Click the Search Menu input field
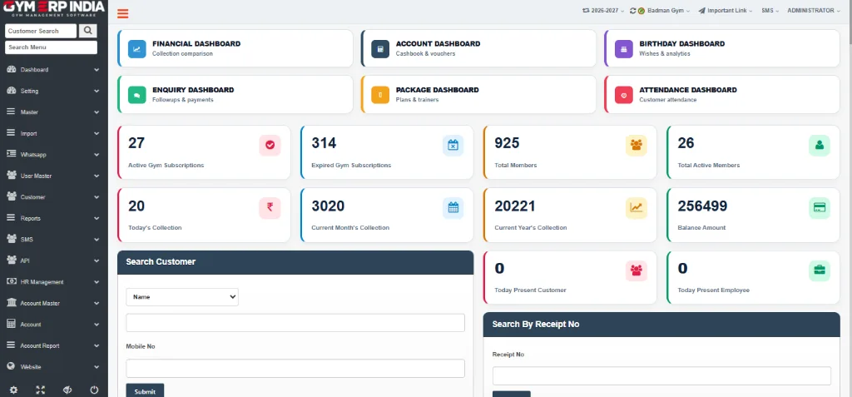This screenshot has width=852, height=397. point(51,47)
